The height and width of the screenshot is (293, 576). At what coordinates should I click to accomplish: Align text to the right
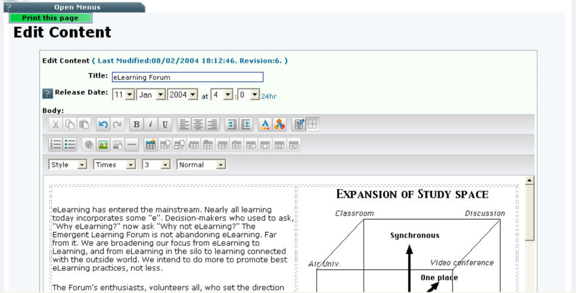212,124
